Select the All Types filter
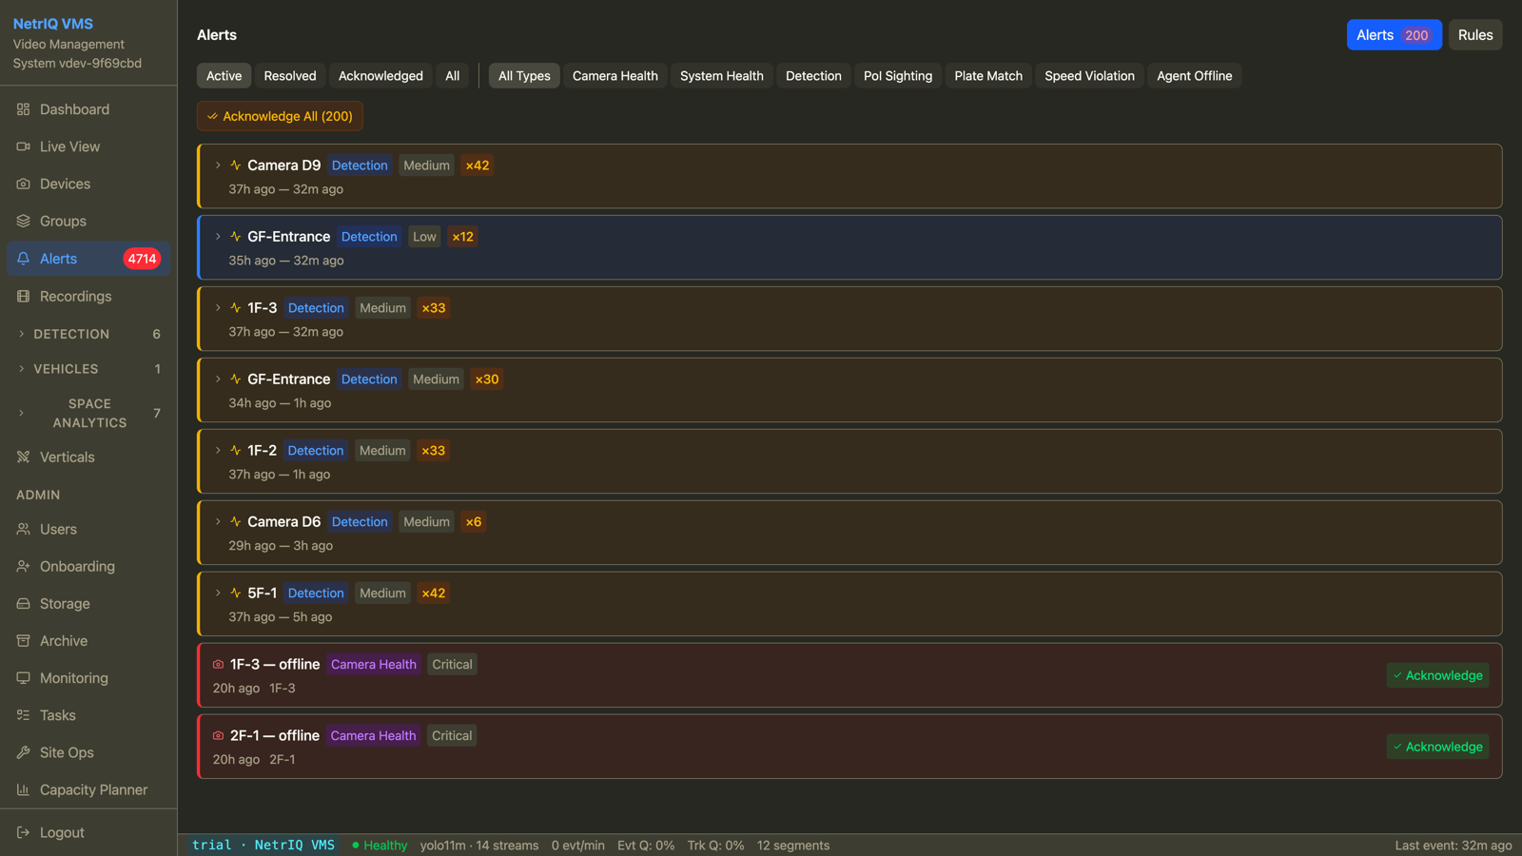Viewport: 1522px width, 856px height. tap(524, 76)
